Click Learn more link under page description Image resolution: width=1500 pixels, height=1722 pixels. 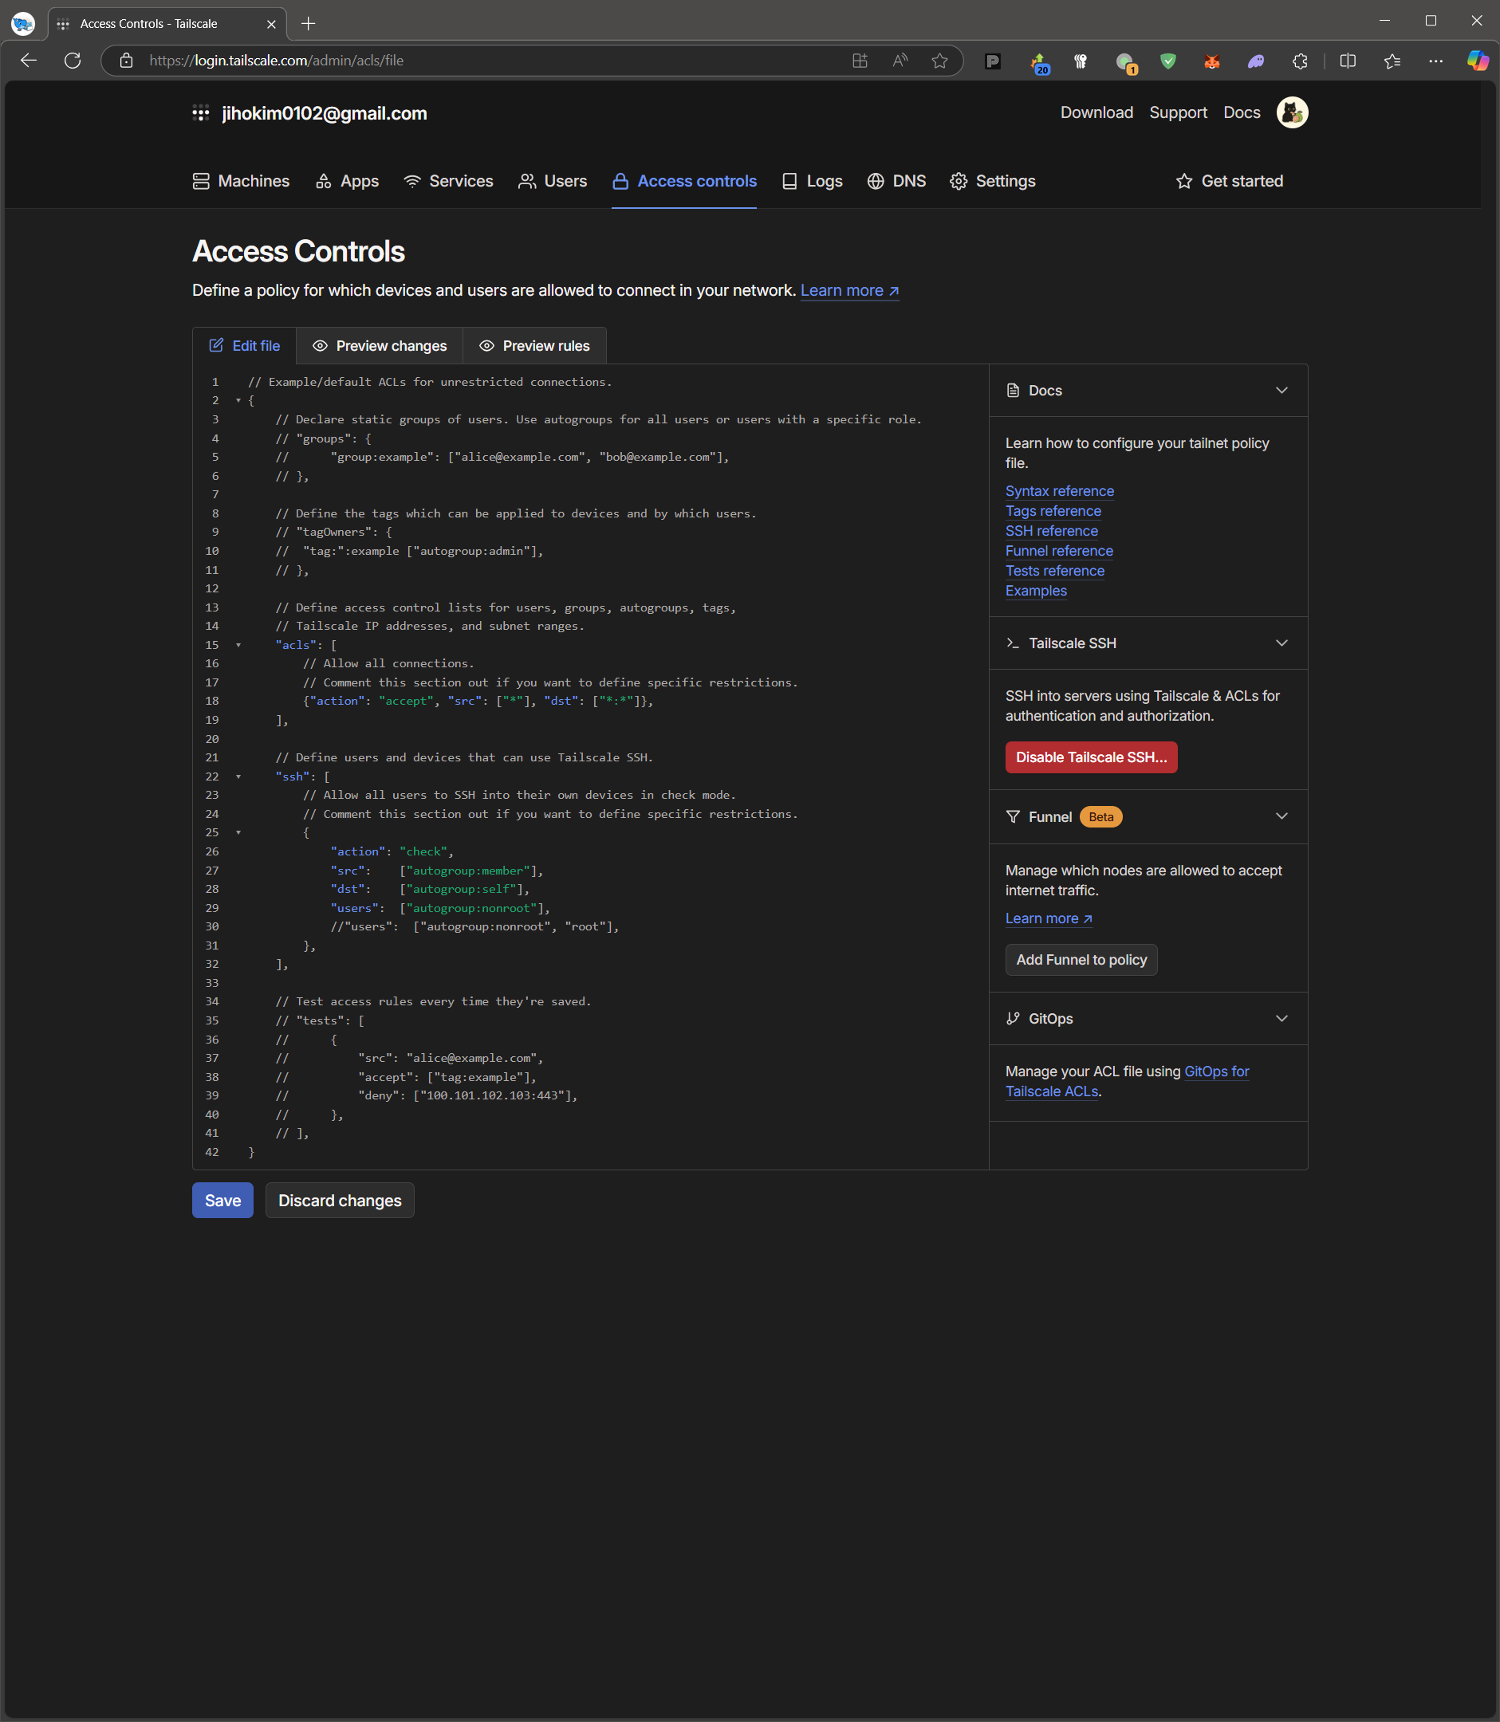click(x=848, y=290)
